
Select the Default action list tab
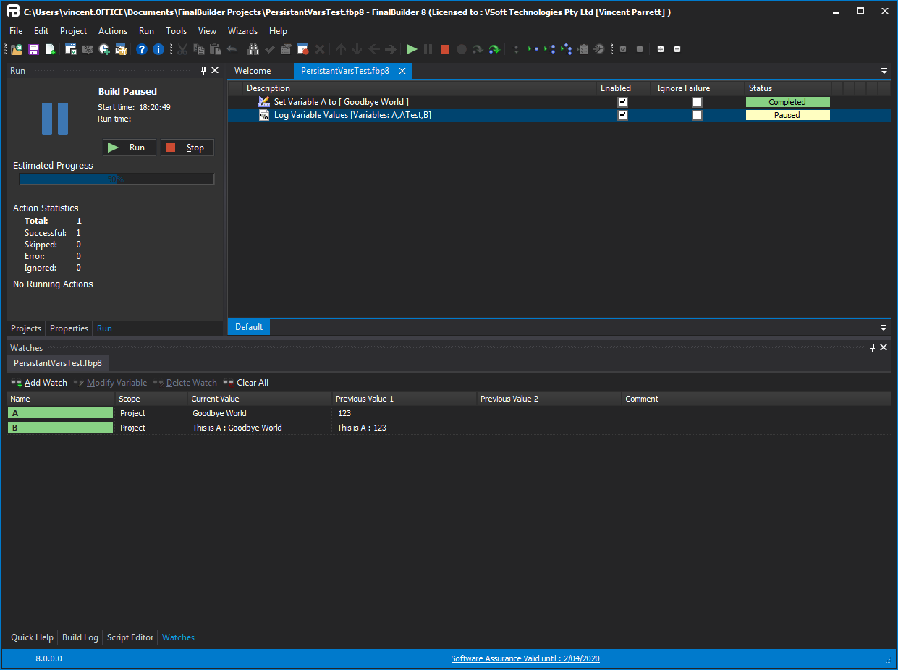[249, 327]
